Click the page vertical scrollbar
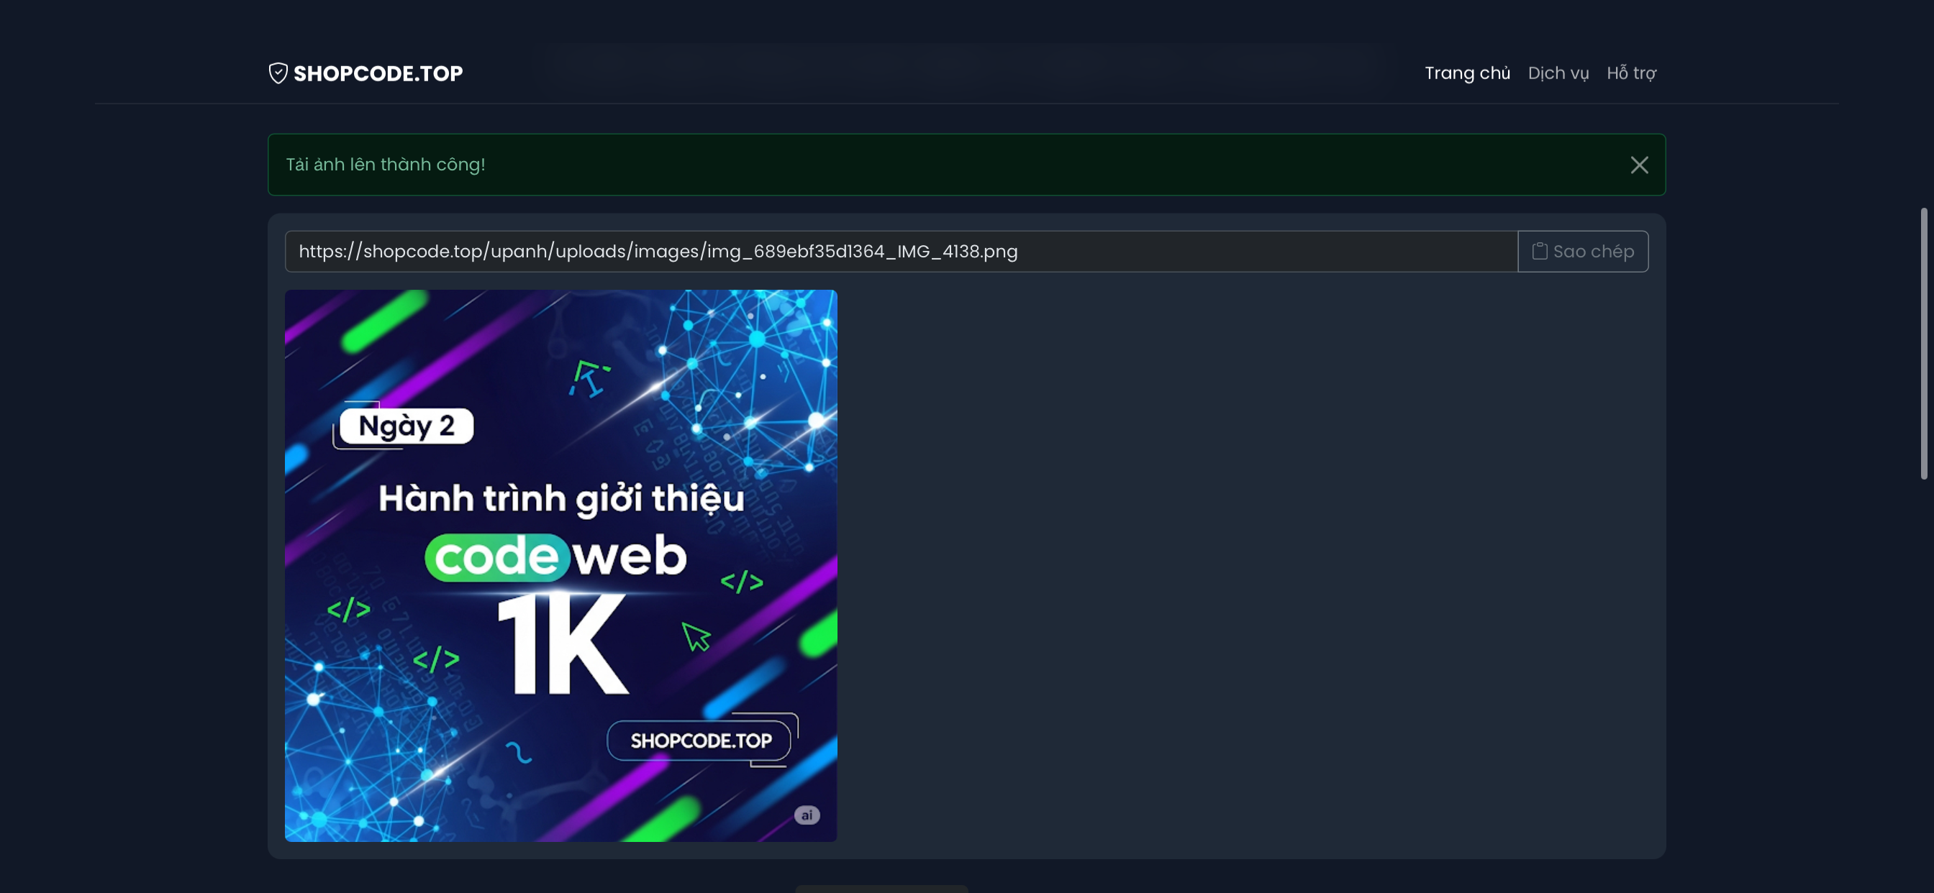1934x893 pixels. coord(1923,344)
